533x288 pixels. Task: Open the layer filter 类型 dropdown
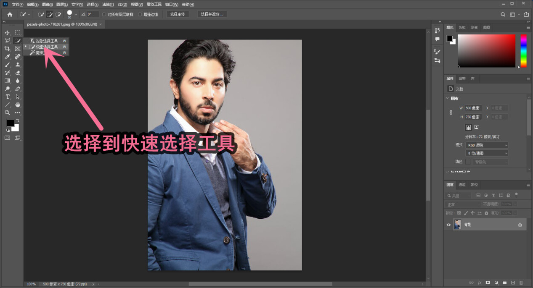point(459,196)
